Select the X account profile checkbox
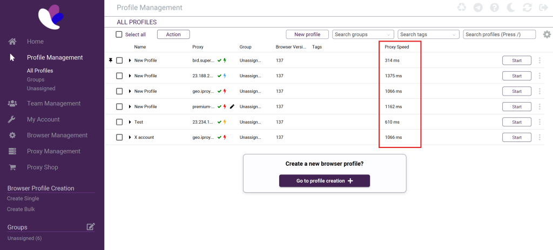 point(119,138)
